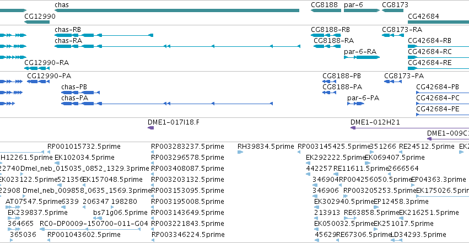
Task: Select EST RH39834.5prime
Action: [266, 147]
